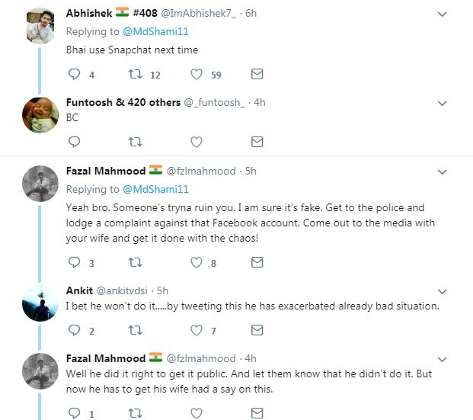Message icon under Fazal's police complaint tweet
The image size is (473, 420).
257,263
